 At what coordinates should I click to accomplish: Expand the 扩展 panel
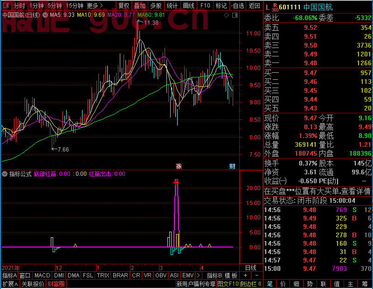click(x=10, y=284)
